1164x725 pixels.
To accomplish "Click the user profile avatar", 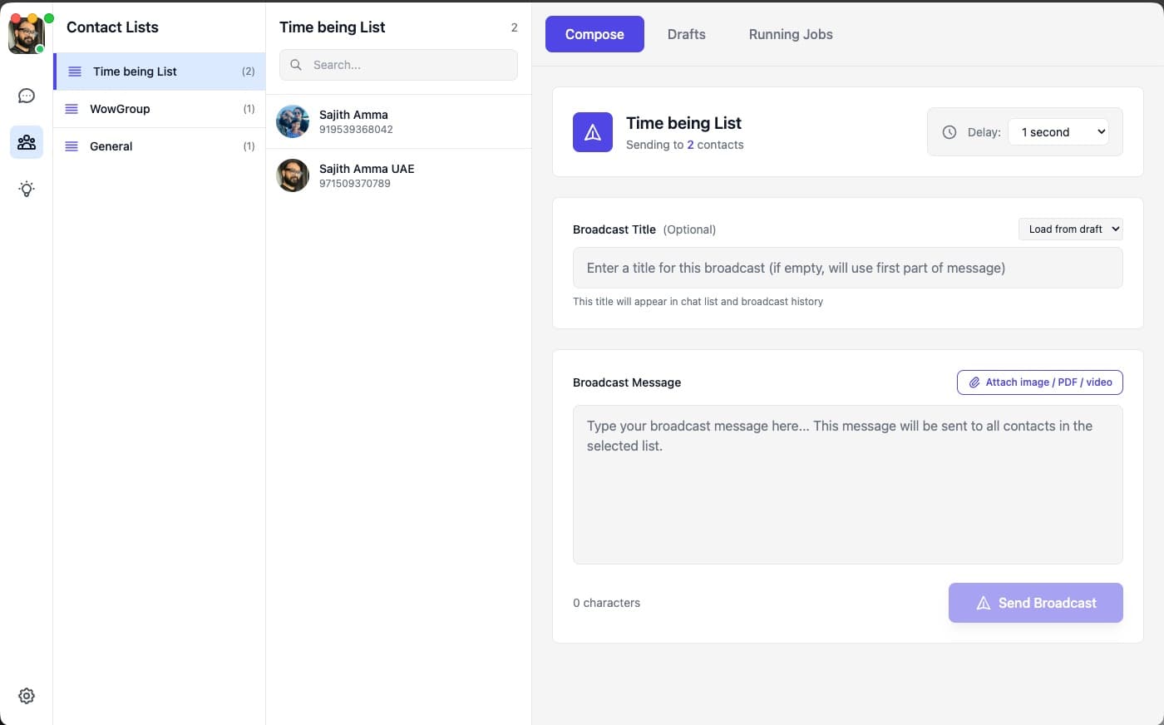I will coord(26,35).
